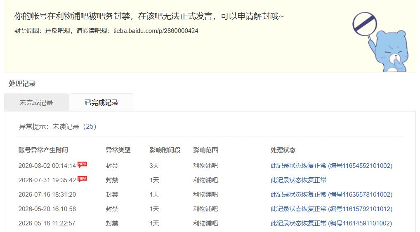The image size is (420, 232).
Task: Click the 异常类型 column header
Action: click(x=118, y=150)
